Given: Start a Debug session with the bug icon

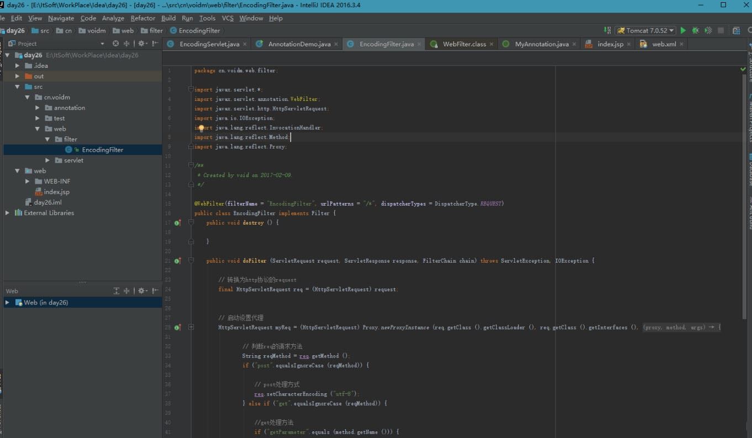Looking at the screenshot, I should tap(695, 30).
